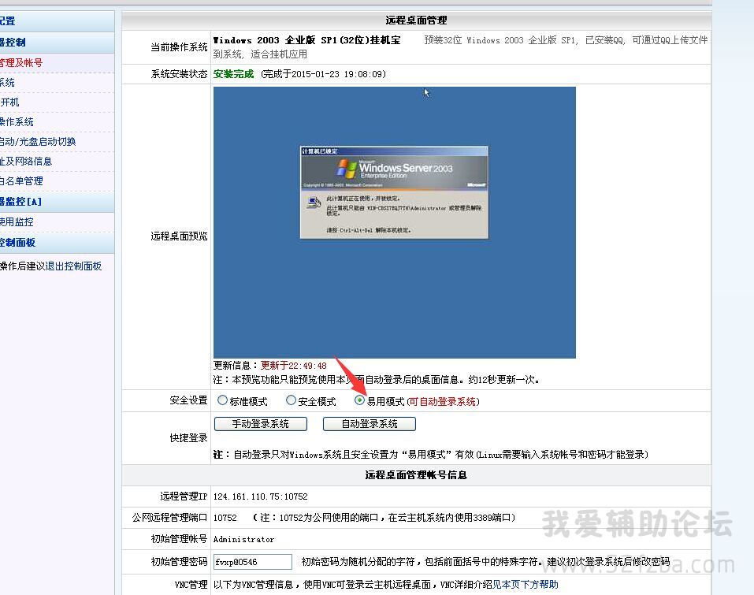Click the 自动登录系统 button
Image resolution: width=754 pixels, height=595 pixels.
point(370,424)
